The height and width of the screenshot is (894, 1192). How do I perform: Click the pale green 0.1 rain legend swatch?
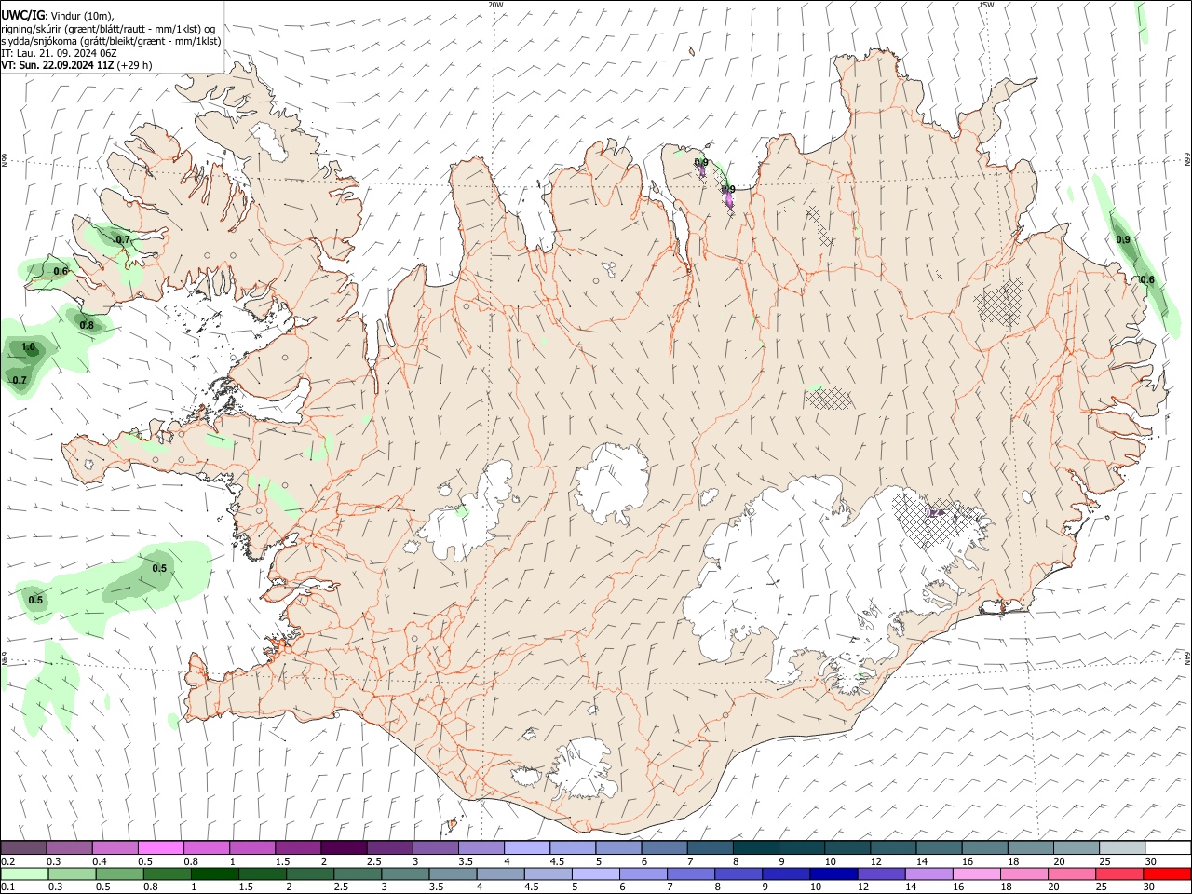24,874
